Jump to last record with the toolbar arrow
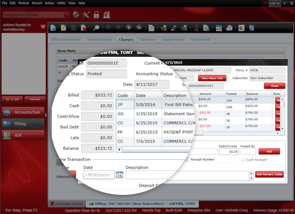 (139, 28)
